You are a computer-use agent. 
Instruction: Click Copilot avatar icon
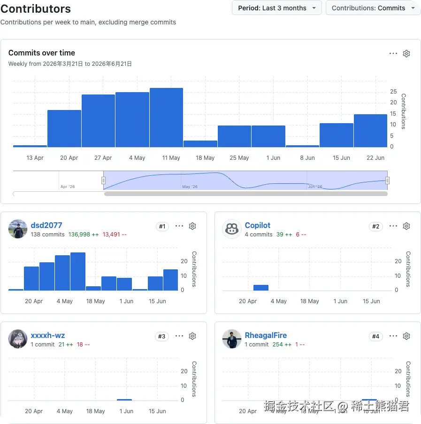(x=232, y=229)
